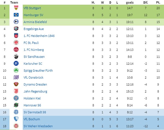Image resolution: width=164 pixels, height=130 pixels.
Task: Click the SpVgg Greuther Fürth clover crest
Action: point(16,70)
